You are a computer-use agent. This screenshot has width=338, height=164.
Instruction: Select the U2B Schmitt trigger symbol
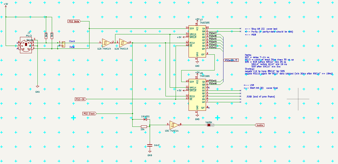[x=123, y=43]
